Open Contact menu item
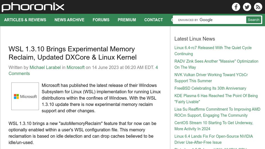 click(x=153, y=20)
